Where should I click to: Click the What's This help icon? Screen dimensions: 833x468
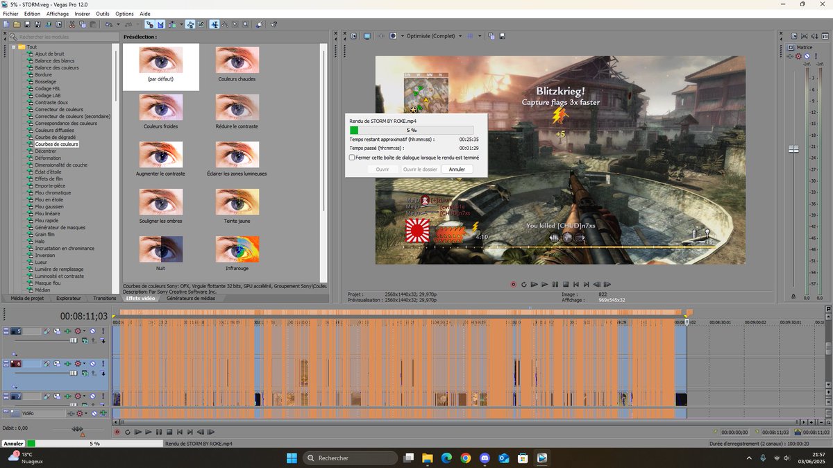274,24
